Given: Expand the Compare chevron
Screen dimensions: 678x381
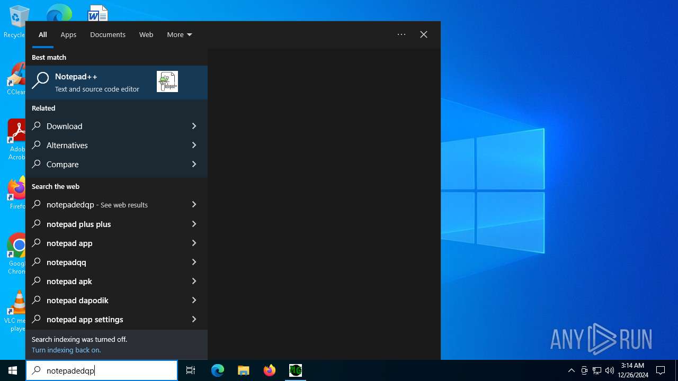Looking at the screenshot, I should coord(194,164).
